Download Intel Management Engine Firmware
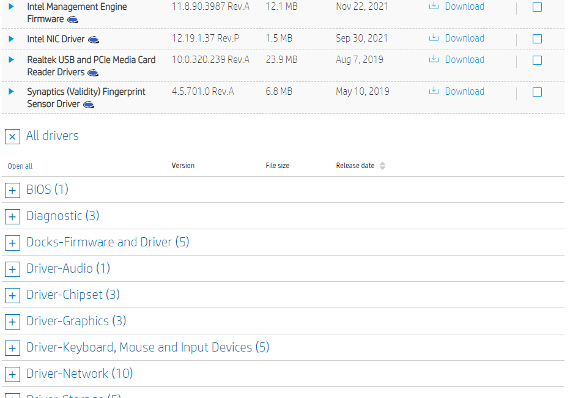The height and width of the screenshot is (398, 570). click(465, 7)
